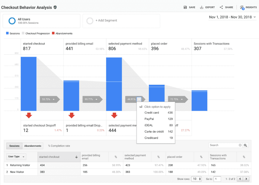Click the Checkout Progression color swatch
Screen dimensions: 259x185
tap(23, 33)
